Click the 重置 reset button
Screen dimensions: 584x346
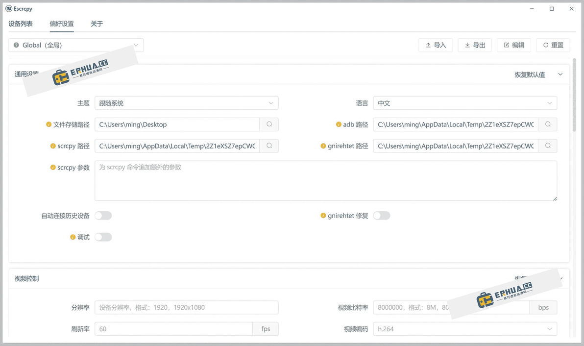(x=553, y=45)
